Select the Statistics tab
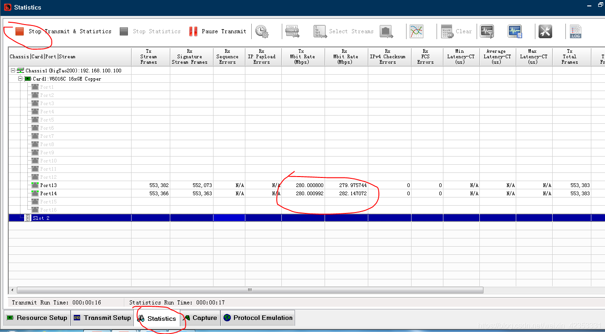Image resolution: width=605 pixels, height=334 pixels. pos(157,319)
